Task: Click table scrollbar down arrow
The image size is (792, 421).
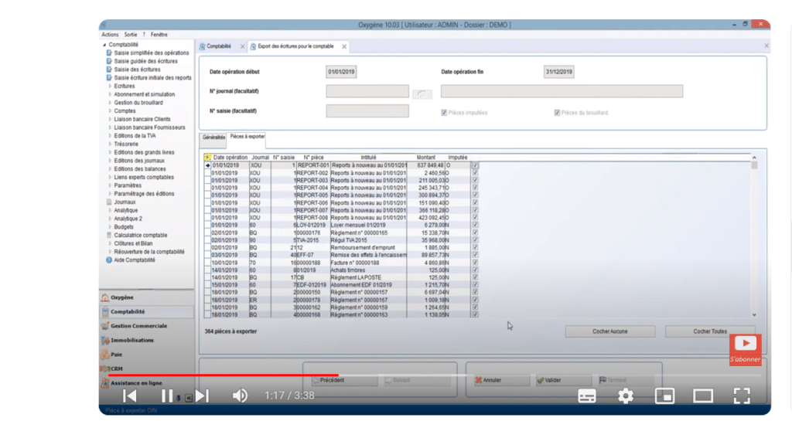Action: (x=754, y=314)
